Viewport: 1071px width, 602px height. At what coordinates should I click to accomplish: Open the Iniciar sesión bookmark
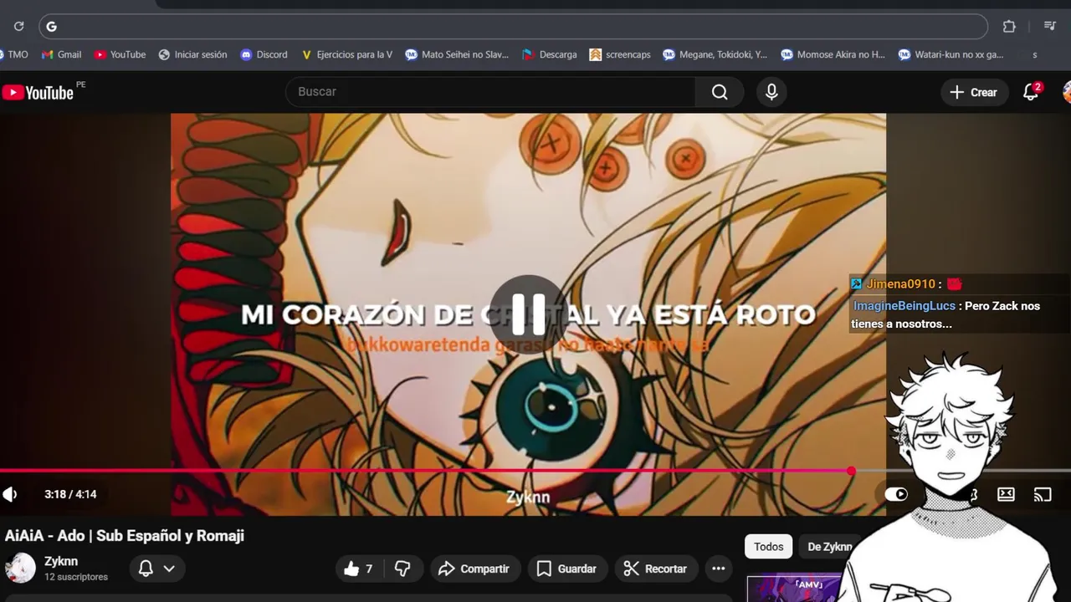coord(192,54)
